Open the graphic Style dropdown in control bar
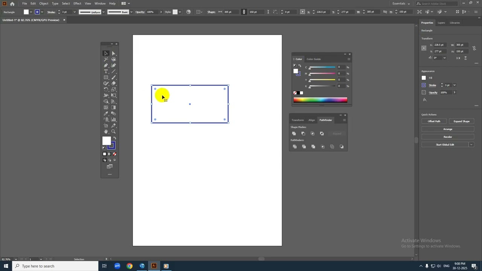 180,12
